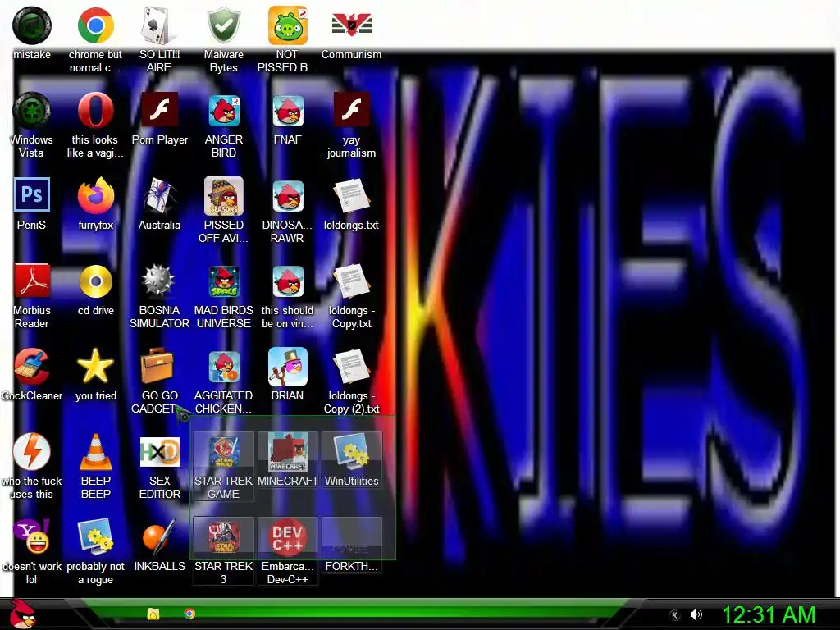Select the 'cd drive' disc icon
The image size is (840, 630).
95,281
